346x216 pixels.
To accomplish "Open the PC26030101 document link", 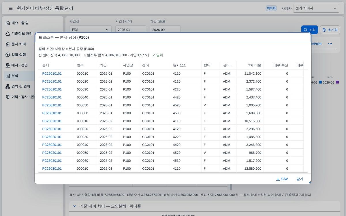I will pos(52,168).
